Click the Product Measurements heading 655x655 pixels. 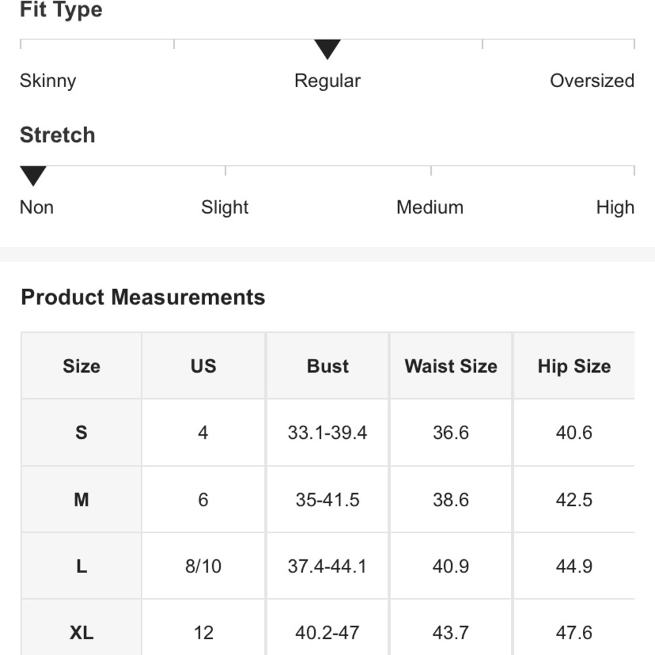pyautogui.click(x=143, y=297)
